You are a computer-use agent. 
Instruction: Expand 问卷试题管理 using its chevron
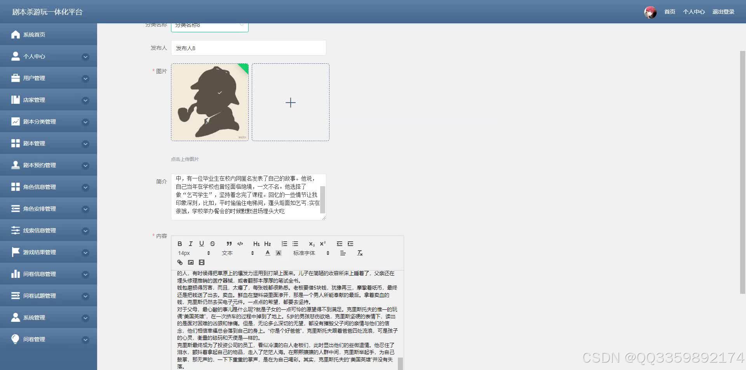(x=85, y=296)
